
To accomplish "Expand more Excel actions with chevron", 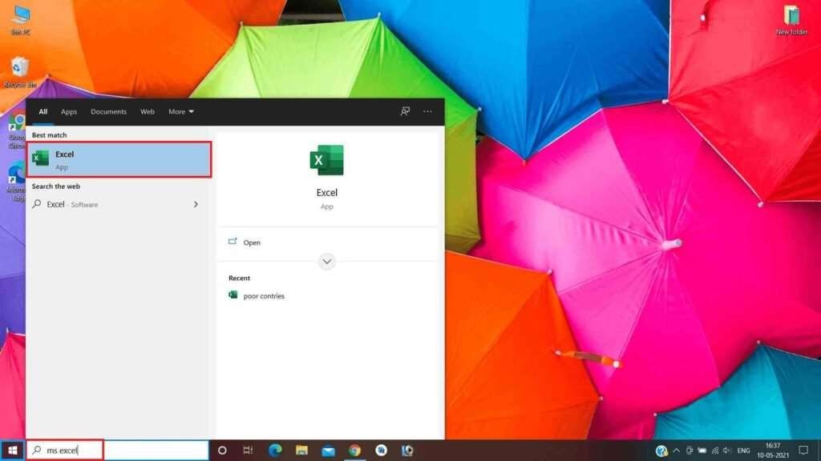I will 327,262.
